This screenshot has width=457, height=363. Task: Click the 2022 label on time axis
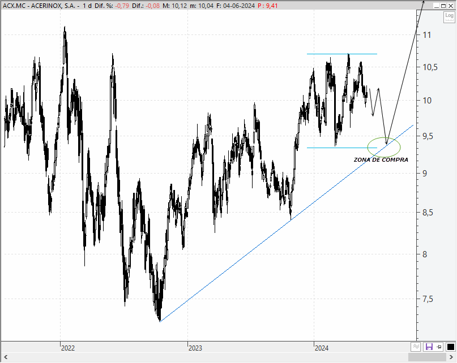[68, 348]
